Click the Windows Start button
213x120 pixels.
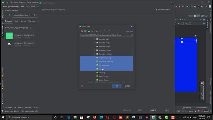(x=3, y=117)
